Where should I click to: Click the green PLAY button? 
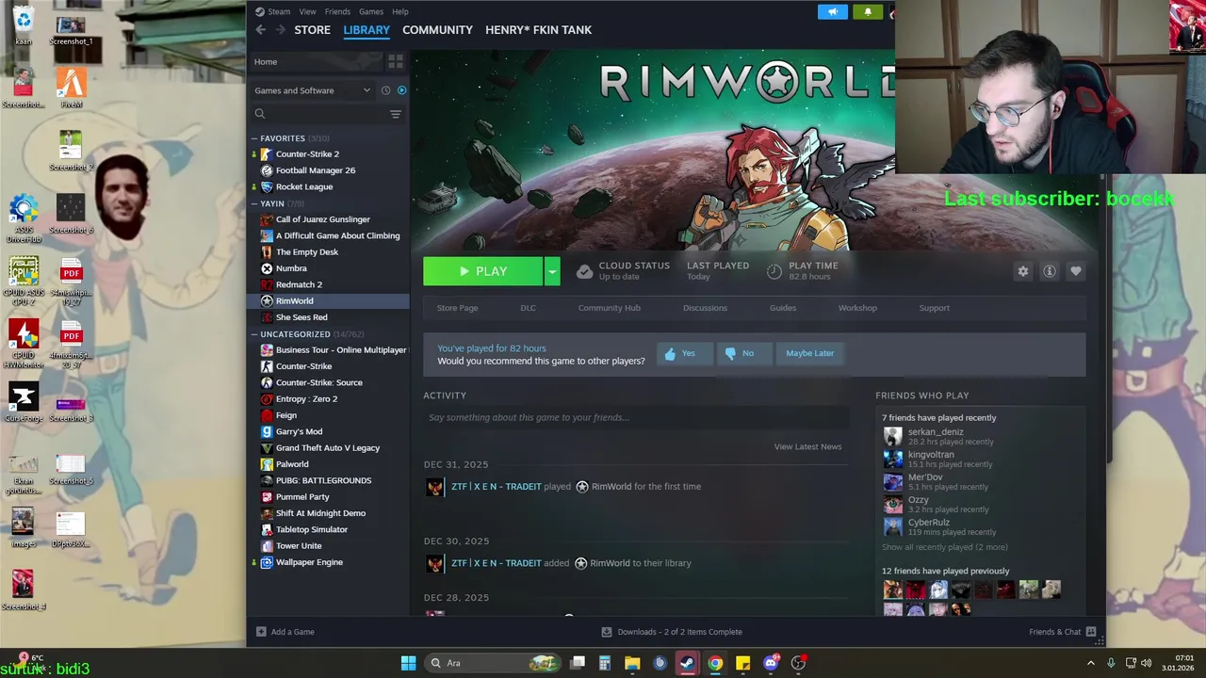(x=483, y=271)
